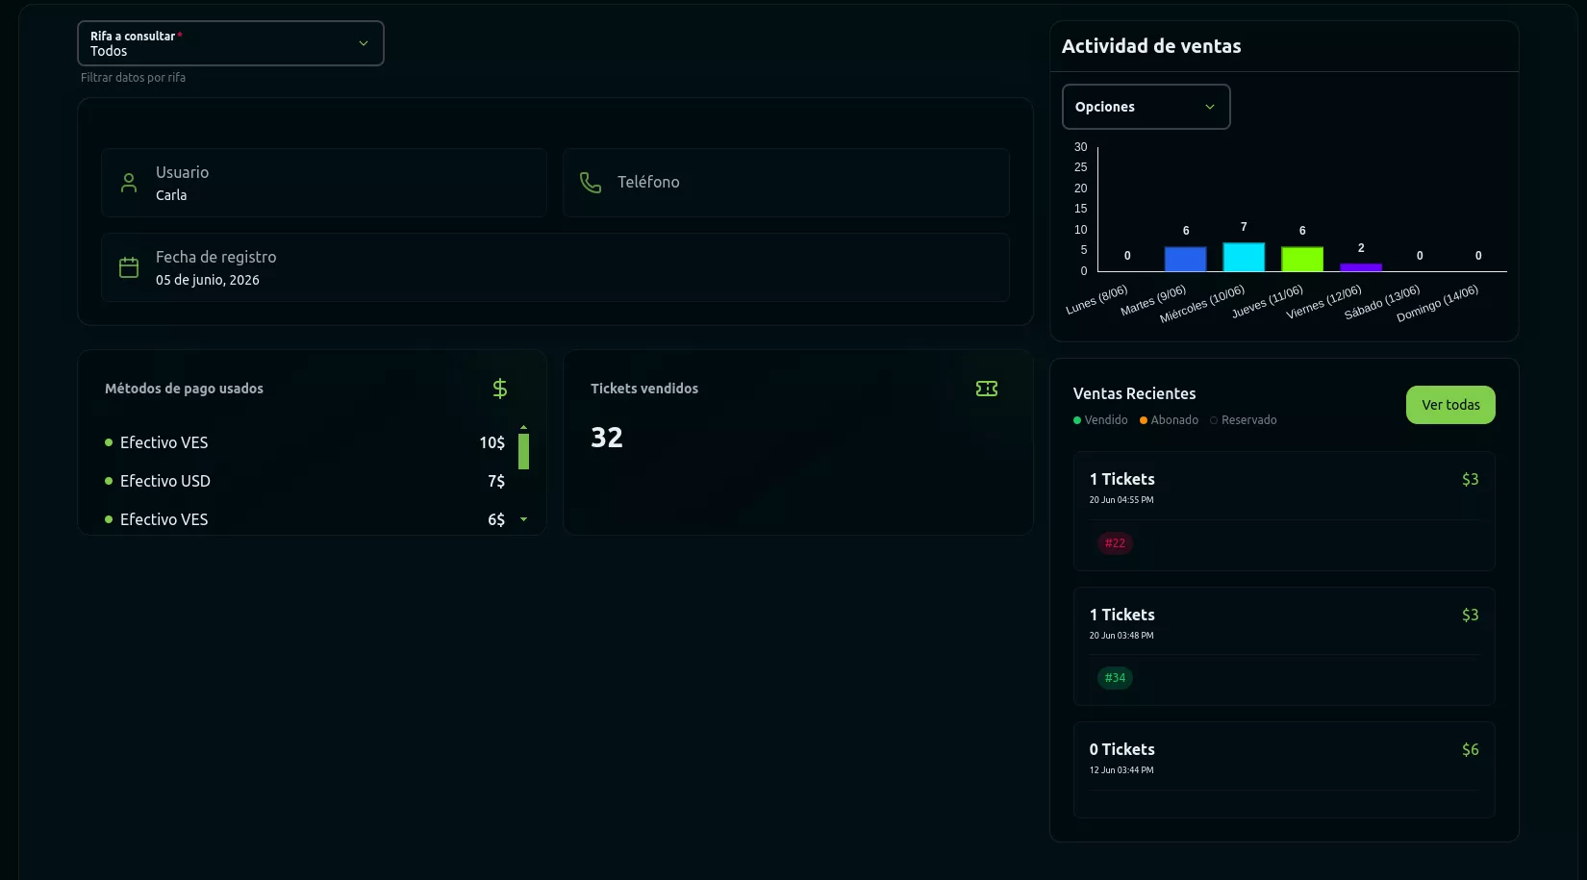Image resolution: width=1587 pixels, height=880 pixels.
Task: Click the Sábado (13/06) axis label
Action: point(1382,303)
